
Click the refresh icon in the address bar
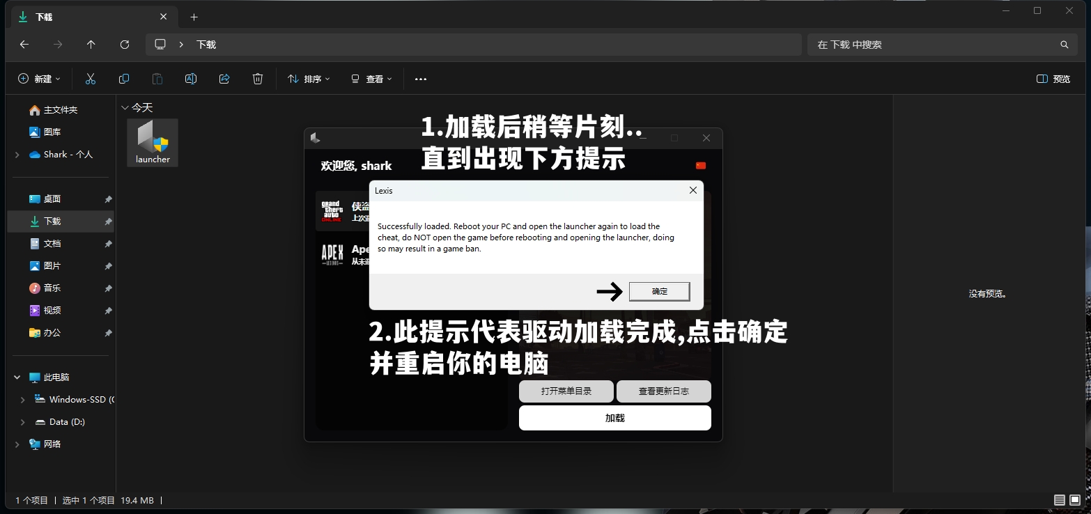pyautogui.click(x=125, y=44)
